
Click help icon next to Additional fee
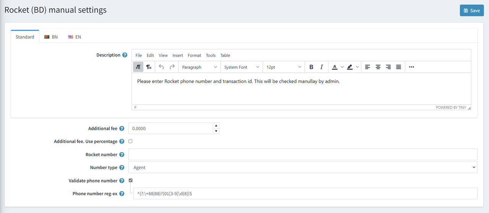point(121,129)
